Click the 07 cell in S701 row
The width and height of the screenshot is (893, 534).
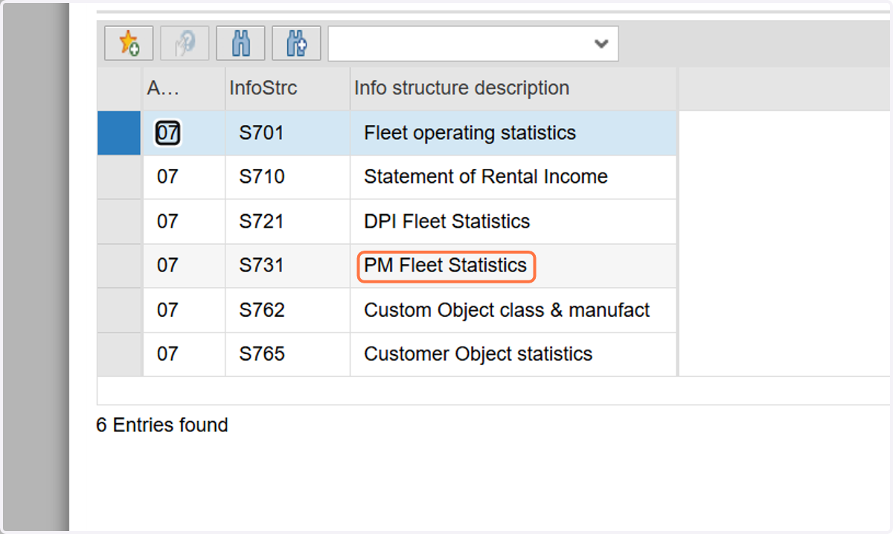183,133
